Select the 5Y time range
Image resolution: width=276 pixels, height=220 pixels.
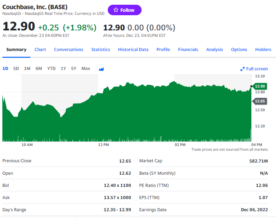click(74, 69)
